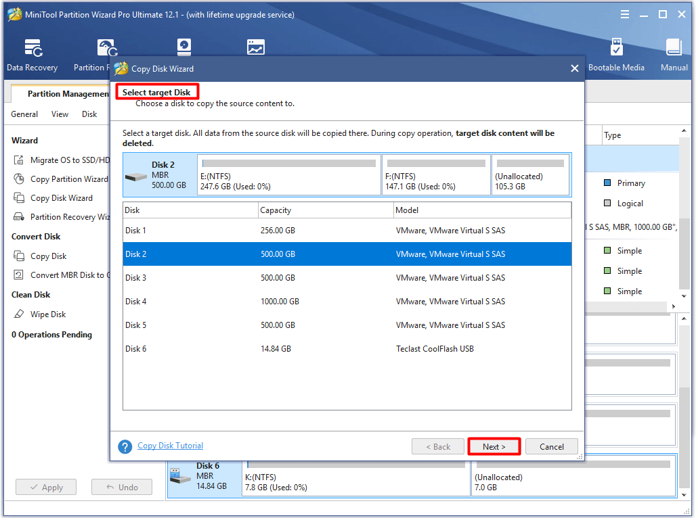Click Copy Partition Wizard sidebar icon
The image size is (696, 518).
pos(19,179)
